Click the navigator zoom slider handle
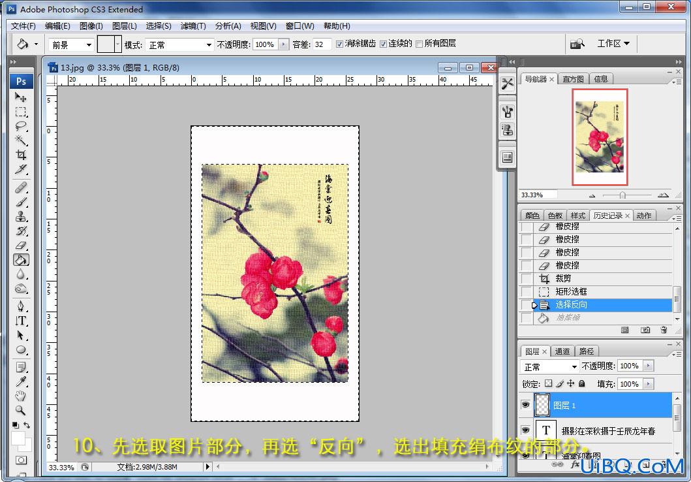The image size is (691, 482). click(x=622, y=195)
